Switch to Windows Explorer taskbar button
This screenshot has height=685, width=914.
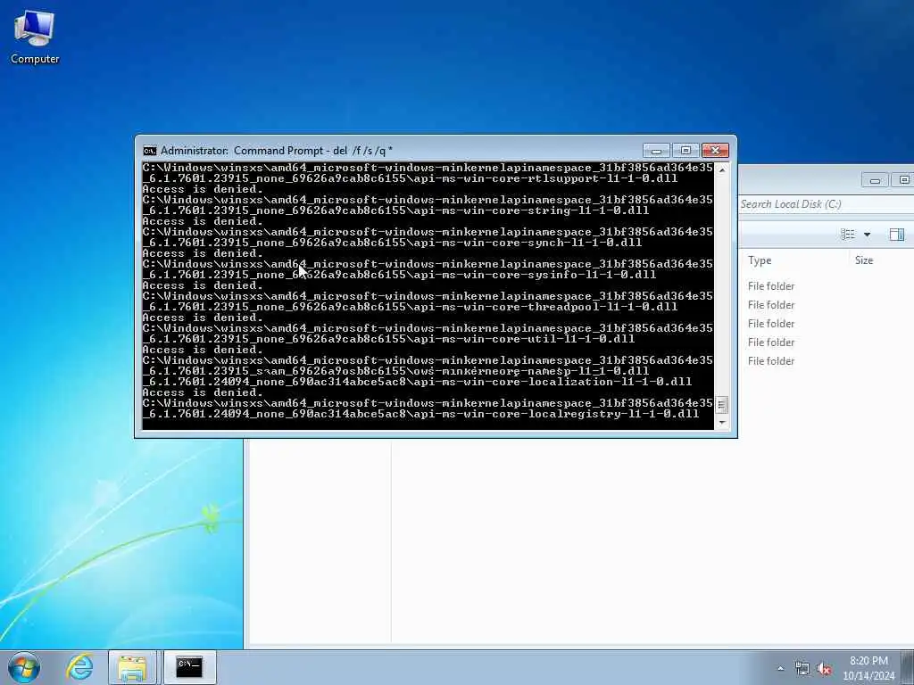pyautogui.click(x=132, y=667)
